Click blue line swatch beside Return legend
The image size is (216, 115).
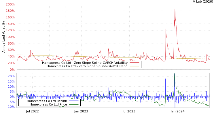74,101
